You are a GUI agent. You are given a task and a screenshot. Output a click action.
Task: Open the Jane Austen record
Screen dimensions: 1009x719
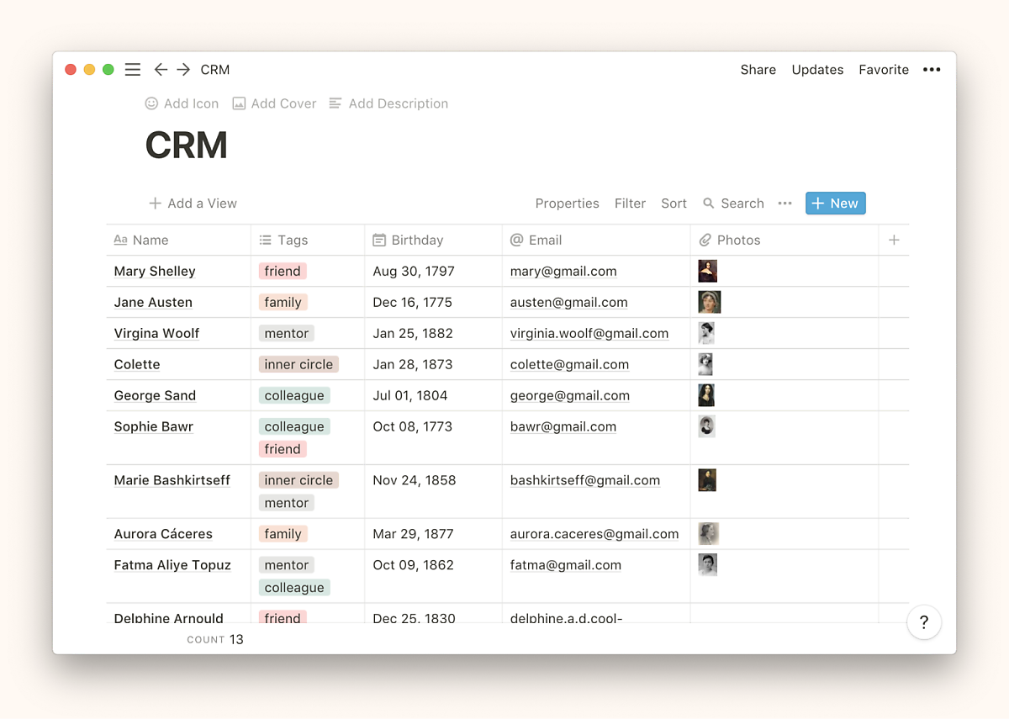pos(153,302)
